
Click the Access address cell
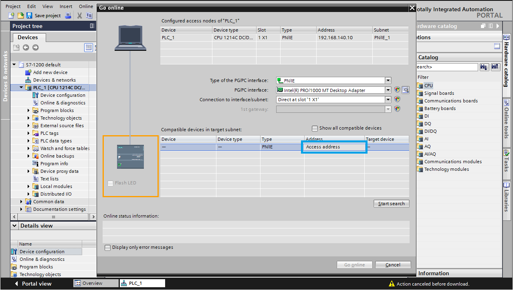[x=334, y=147]
